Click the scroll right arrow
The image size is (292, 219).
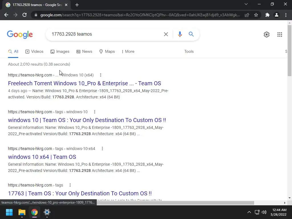(x=285, y=203)
